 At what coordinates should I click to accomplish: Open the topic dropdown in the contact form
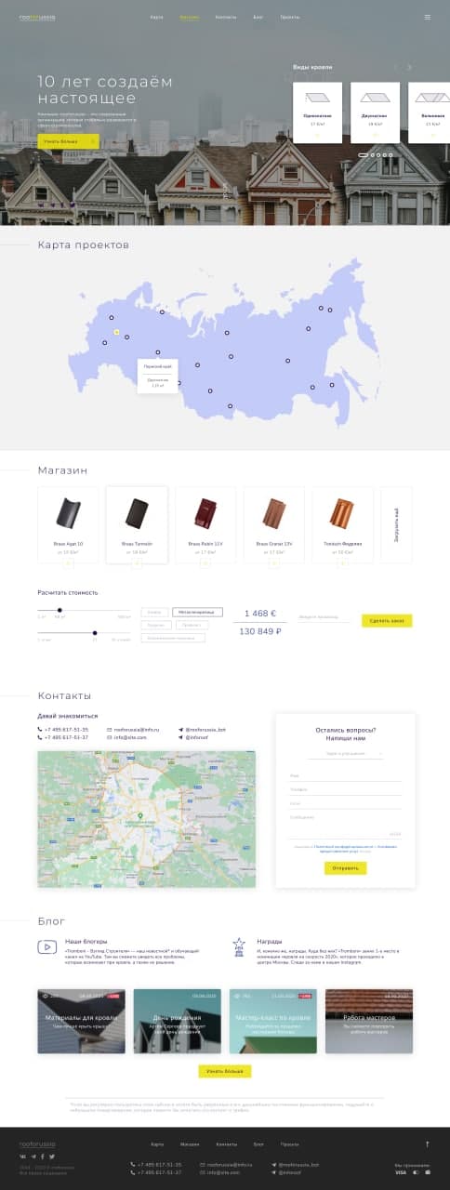(x=346, y=754)
